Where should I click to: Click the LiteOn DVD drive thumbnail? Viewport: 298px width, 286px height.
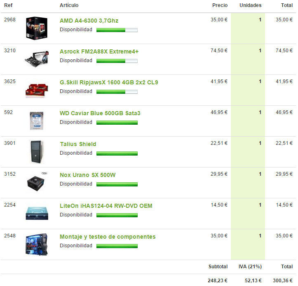37,214
